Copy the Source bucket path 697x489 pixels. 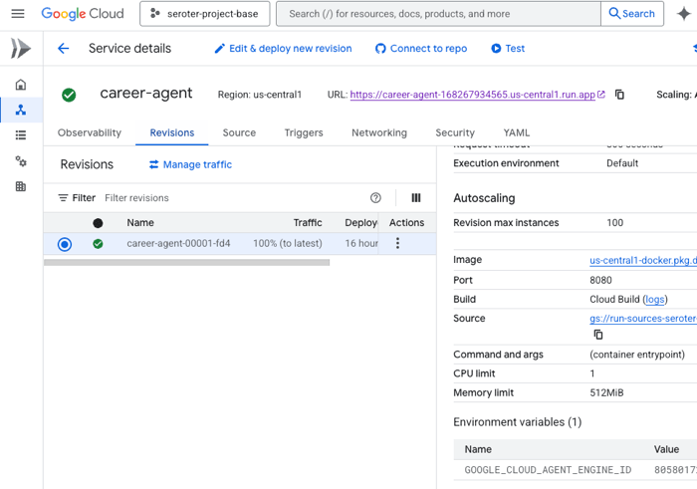(598, 335)
